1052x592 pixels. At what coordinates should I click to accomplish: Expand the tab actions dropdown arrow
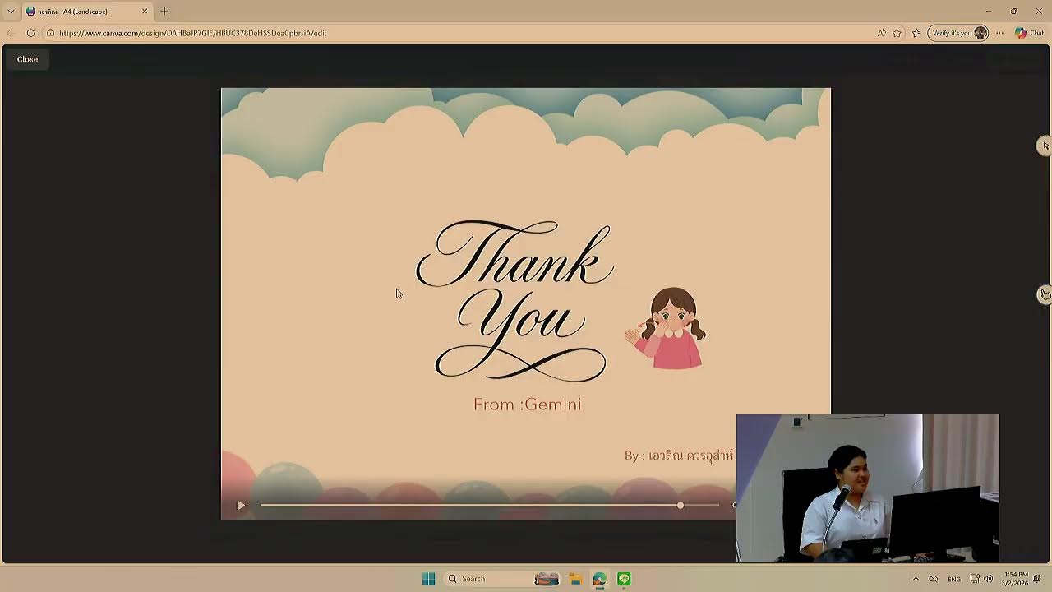[11, 12]
